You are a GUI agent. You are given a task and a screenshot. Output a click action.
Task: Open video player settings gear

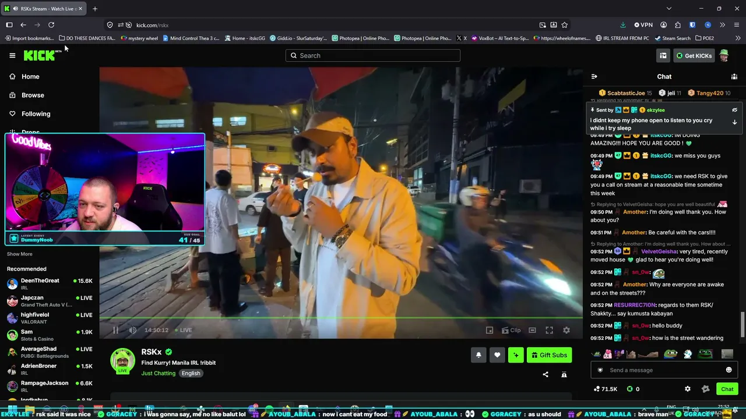point(566,330)
